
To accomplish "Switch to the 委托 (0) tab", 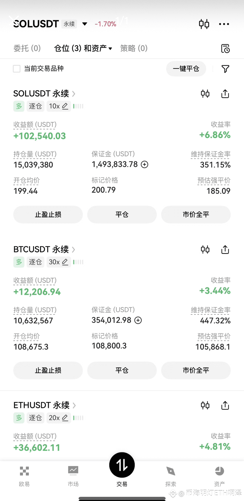I will 27,48.
